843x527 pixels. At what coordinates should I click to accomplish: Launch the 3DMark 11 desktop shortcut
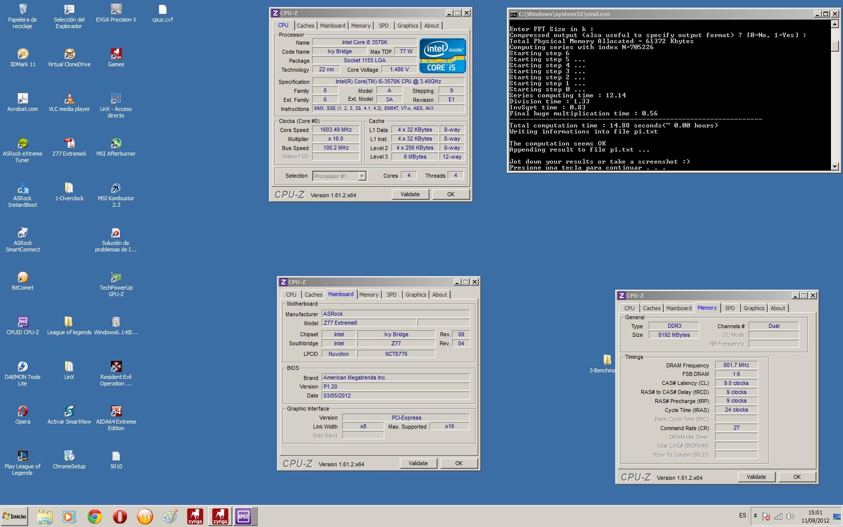click(x=23, y=58)
